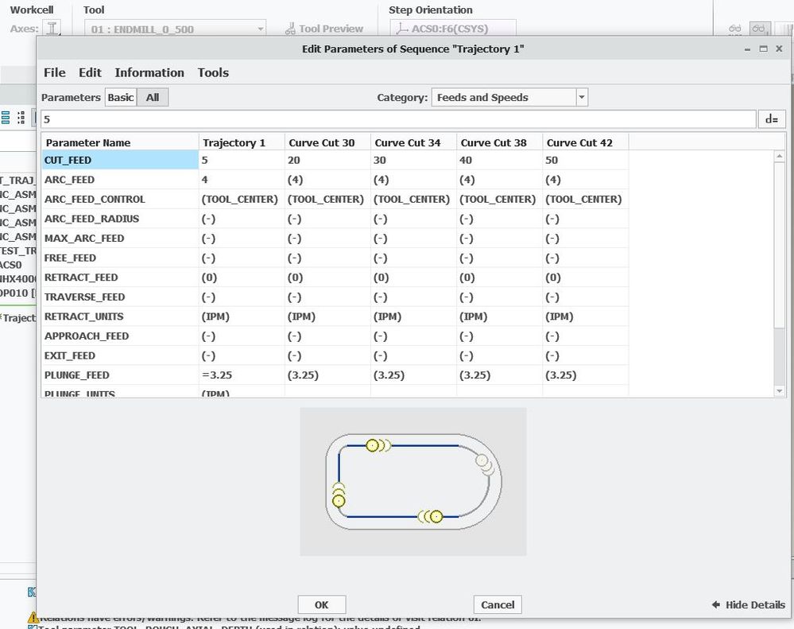Click the parameter value input field

pyautogui.click(x=398, y=119)
